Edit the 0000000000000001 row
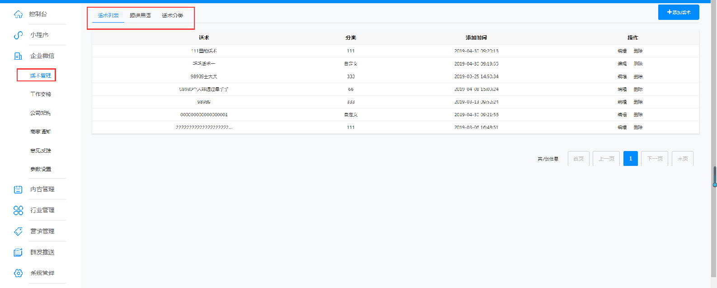This screenshot has height=288, width=717. (x=622, y=115)
